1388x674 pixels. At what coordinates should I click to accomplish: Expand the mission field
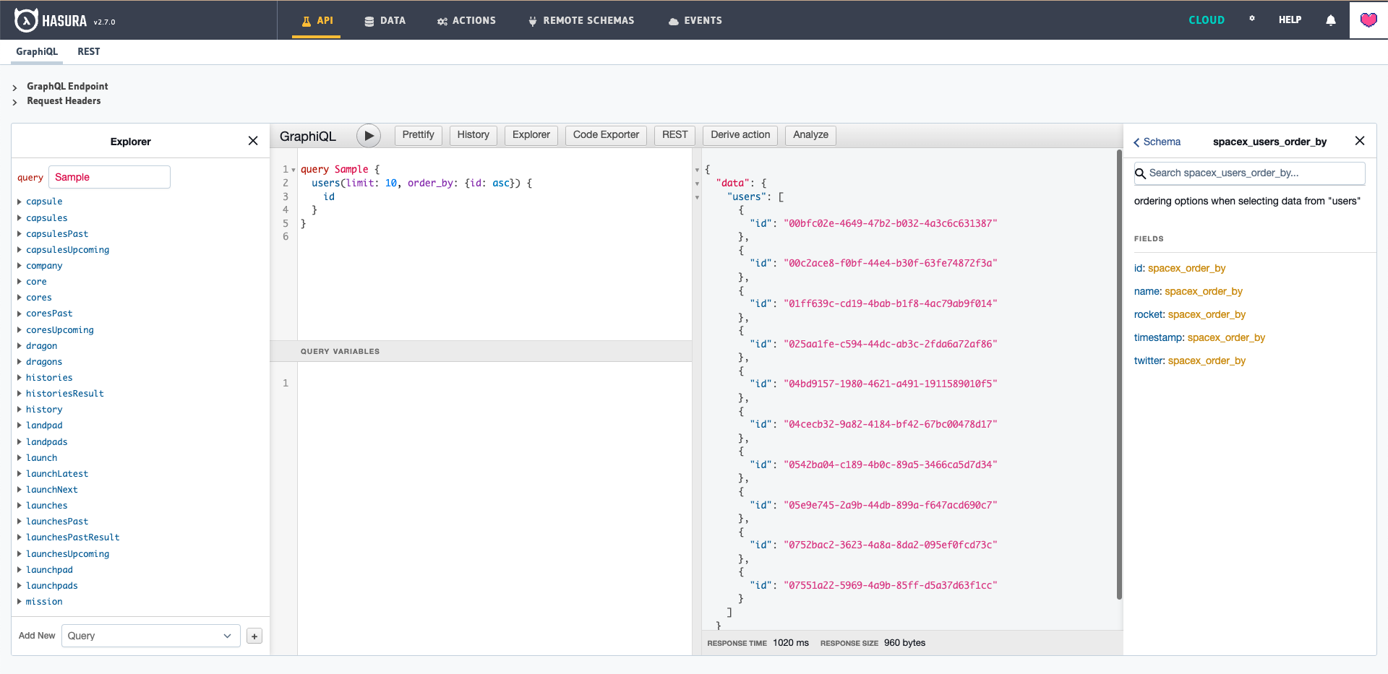(x=40, y=602)
